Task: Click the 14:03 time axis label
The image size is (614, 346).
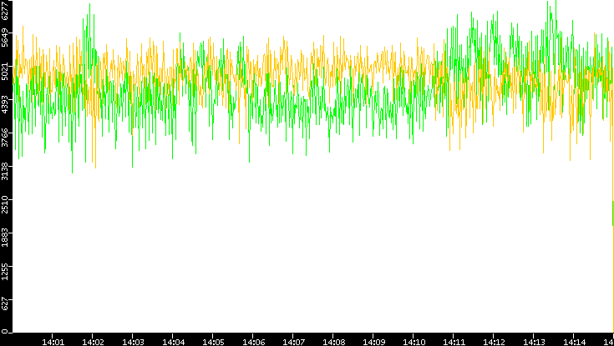Action: (133, 342)
